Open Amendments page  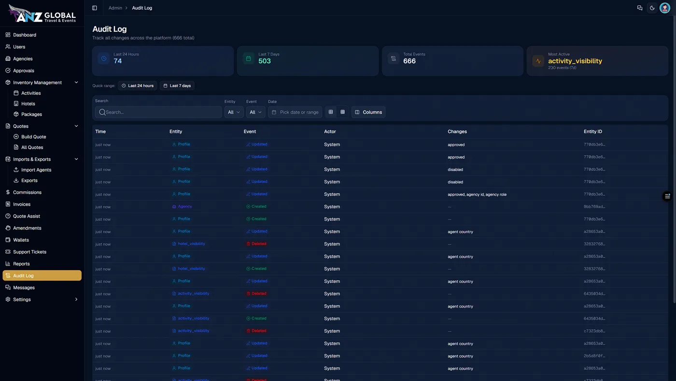tap(42, 228)
